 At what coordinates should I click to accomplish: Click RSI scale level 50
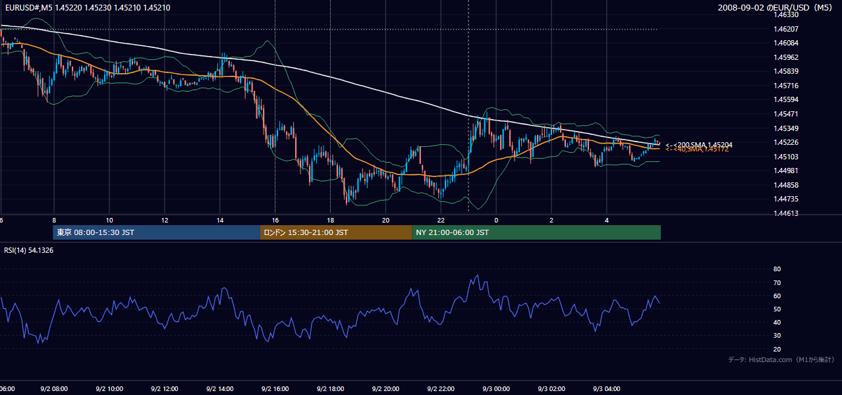click(x=777, y=309)
